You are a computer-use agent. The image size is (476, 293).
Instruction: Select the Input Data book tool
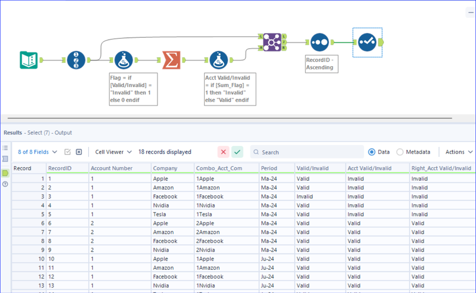click(x=29, y=60)
